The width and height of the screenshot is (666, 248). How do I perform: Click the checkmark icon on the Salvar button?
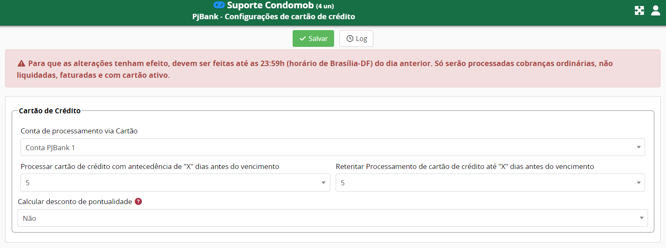click(303, 38)
